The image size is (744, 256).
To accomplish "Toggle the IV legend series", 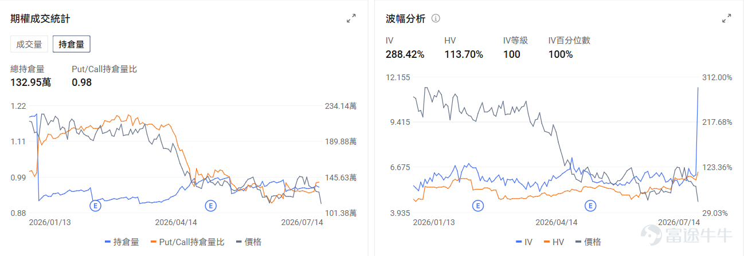I will 524,242.
